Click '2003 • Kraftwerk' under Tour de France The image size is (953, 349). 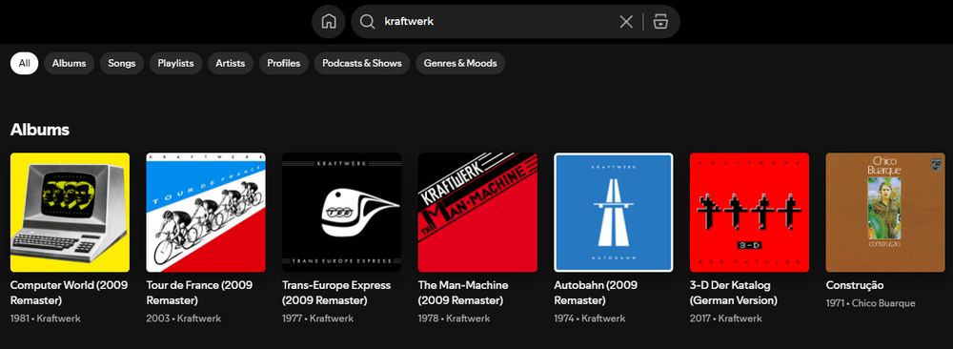184,318
